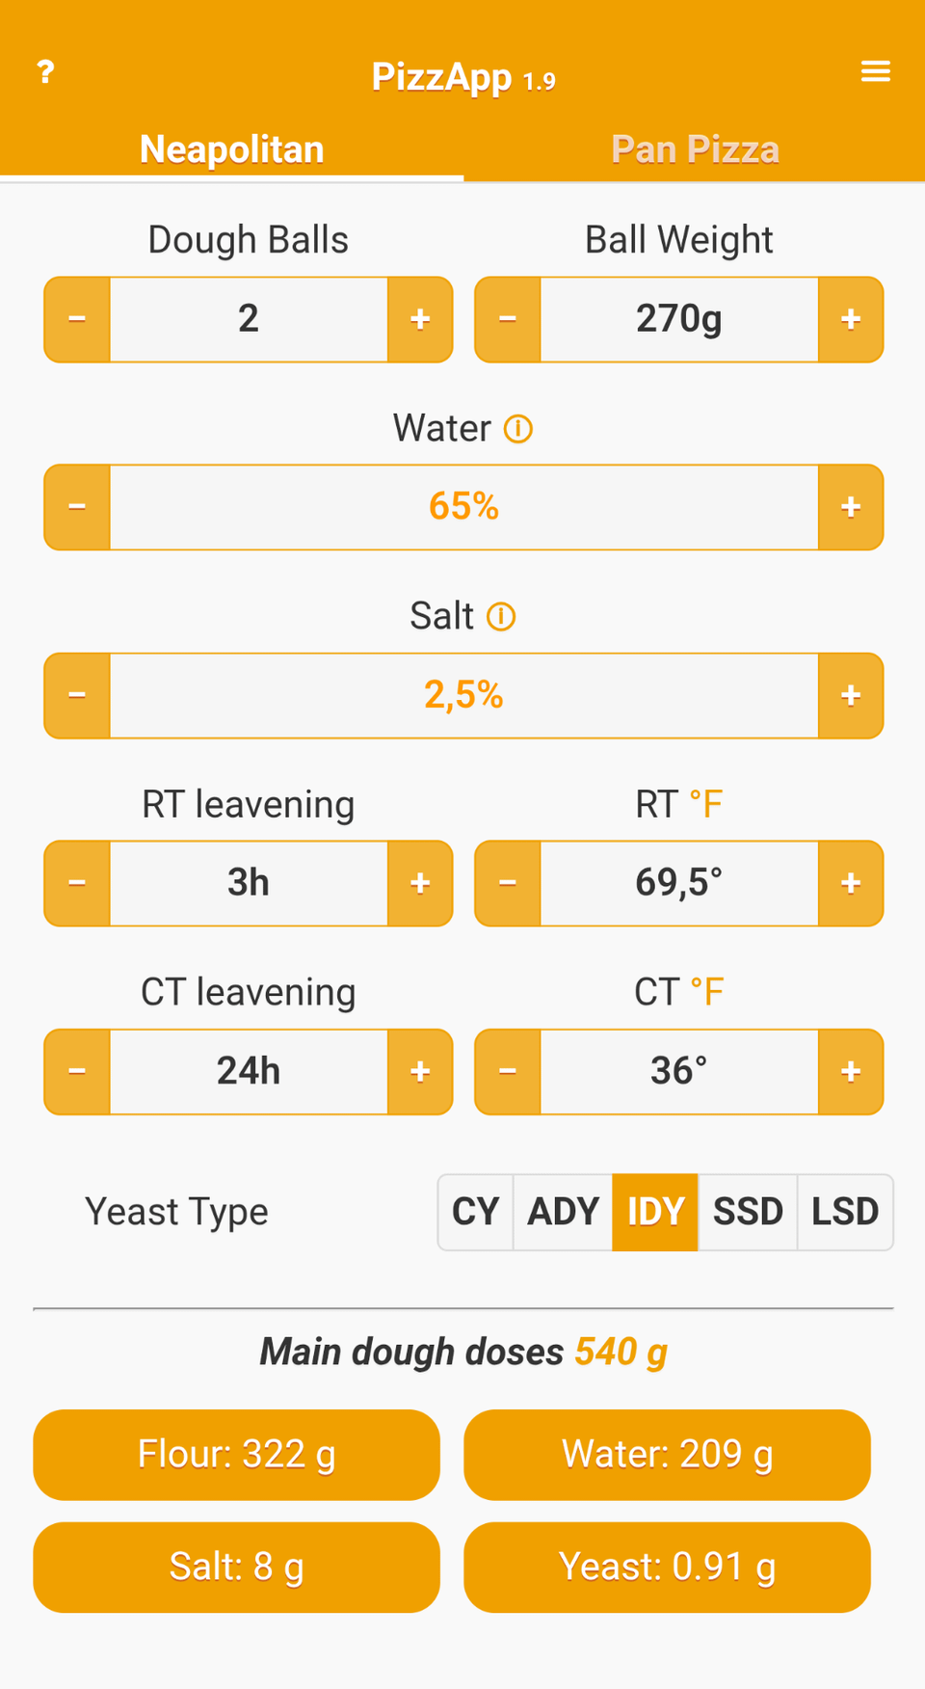Increase RT leavening hours
Image resolution: width=925 pixels, height=1689 pixels.
click(x=420, y=884)
